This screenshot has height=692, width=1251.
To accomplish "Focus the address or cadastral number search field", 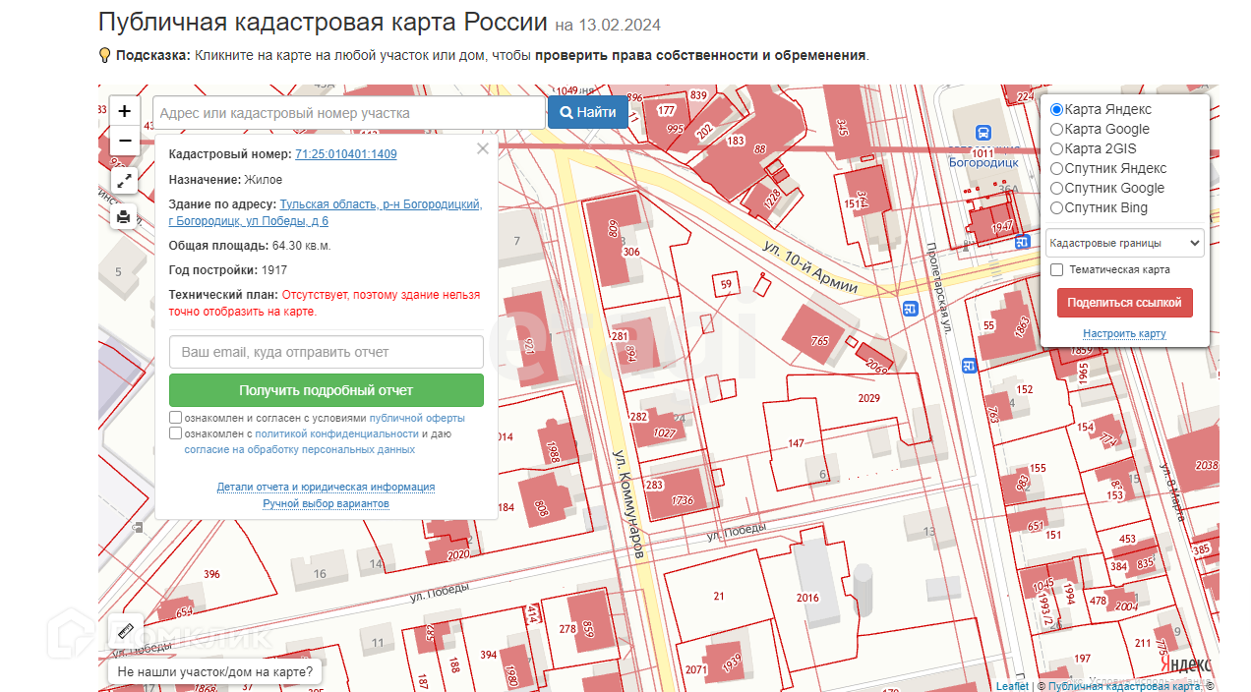I will [x=349, y=113].
